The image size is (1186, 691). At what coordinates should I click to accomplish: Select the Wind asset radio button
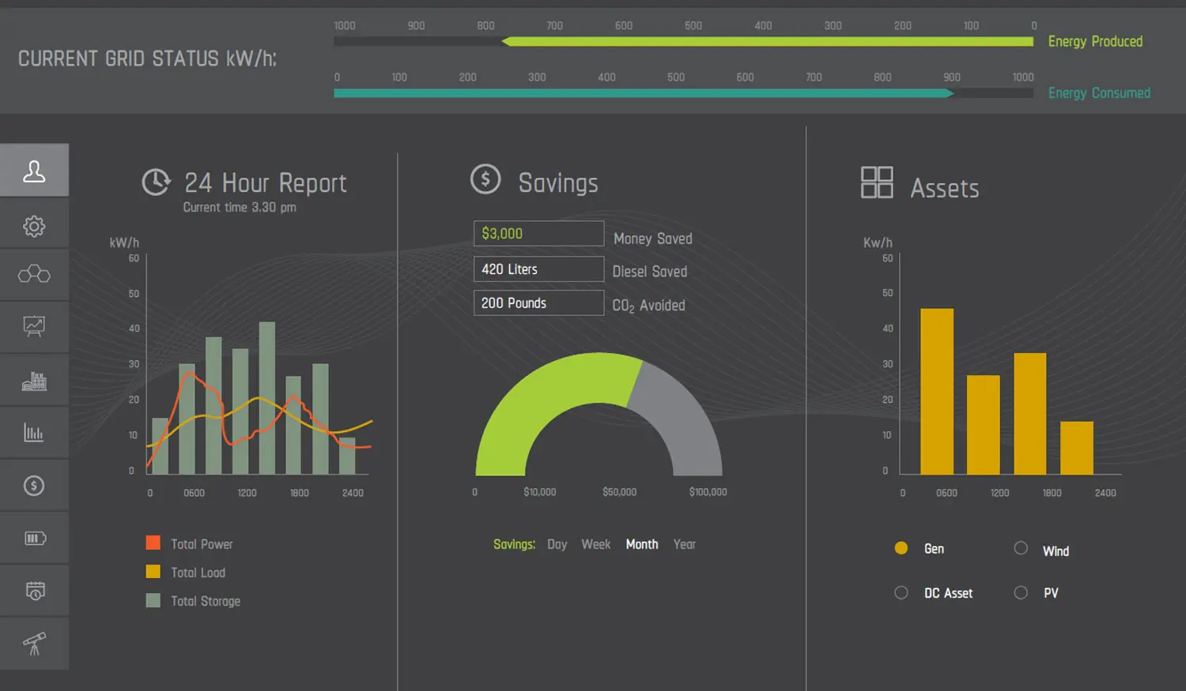click(x=1021, y=548)
